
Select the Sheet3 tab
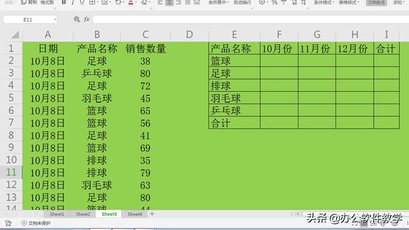pyautogui.click(x=109, y=214)
